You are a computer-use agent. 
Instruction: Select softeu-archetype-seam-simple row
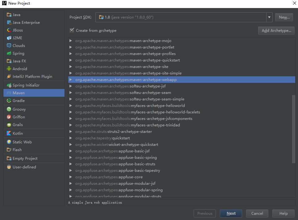click(182, 99)
